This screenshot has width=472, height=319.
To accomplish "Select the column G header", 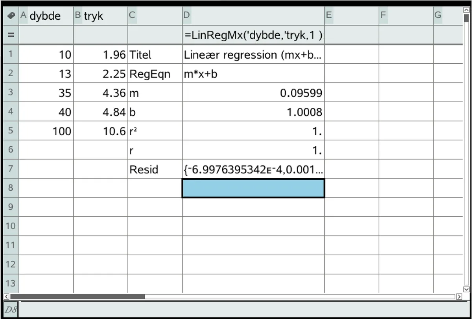I will pos(448,16).
